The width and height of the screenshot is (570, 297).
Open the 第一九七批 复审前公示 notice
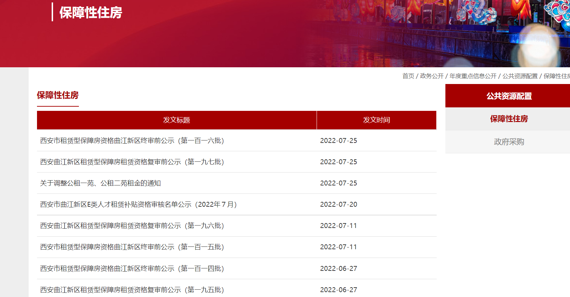pyautogui.click(x=132, y=162)
